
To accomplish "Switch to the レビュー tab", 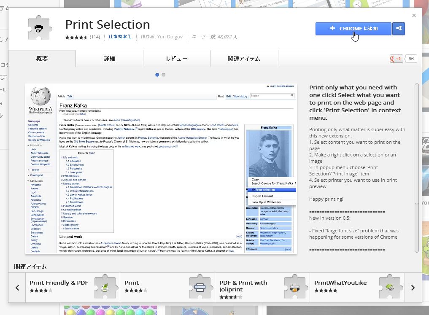I will 177,59.
